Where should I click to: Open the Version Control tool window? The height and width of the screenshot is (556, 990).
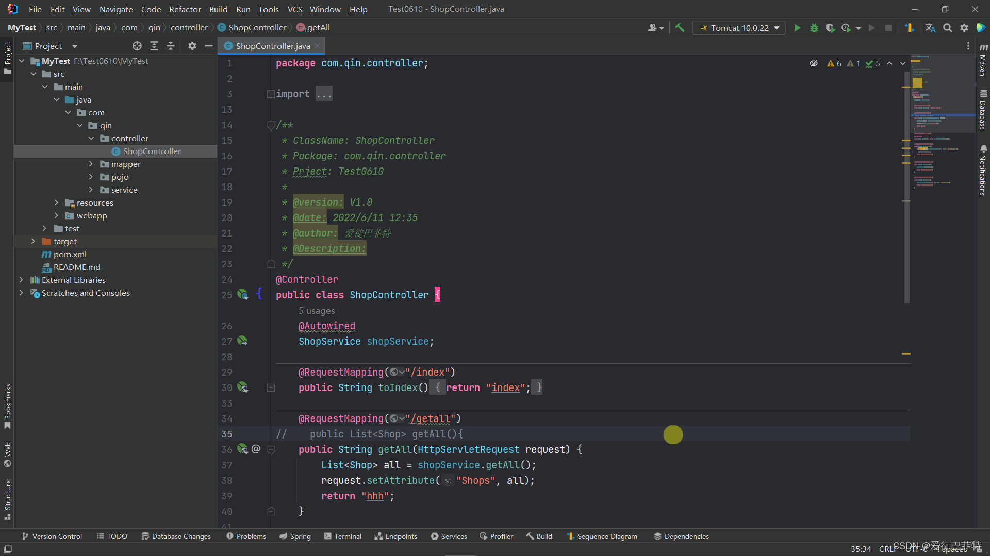click(x=52, y=536)
